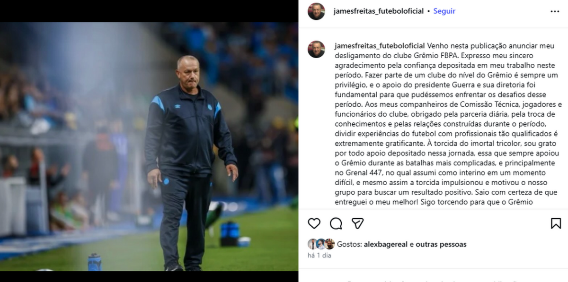Click the há 1 dia timestamp
This screenshot has width=568, height=282.
tap(319, 256)
